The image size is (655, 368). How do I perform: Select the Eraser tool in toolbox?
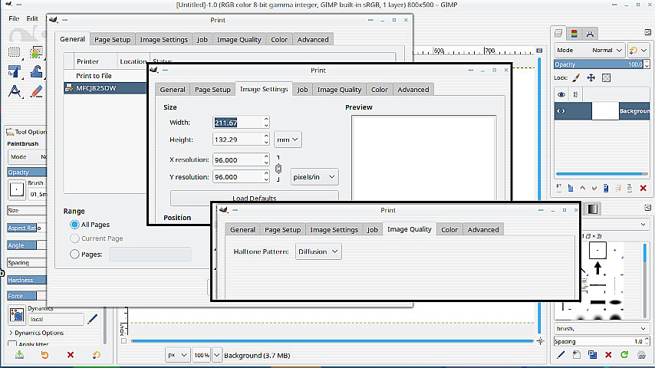point(36,91)
